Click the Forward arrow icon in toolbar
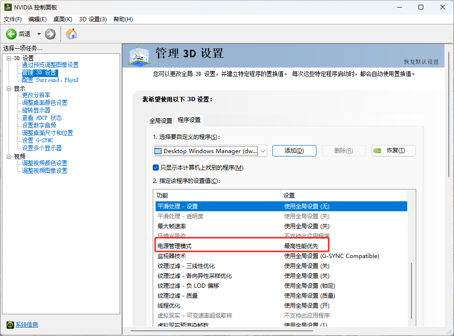Viewport: 454px width, 336px height. (50, 34)
